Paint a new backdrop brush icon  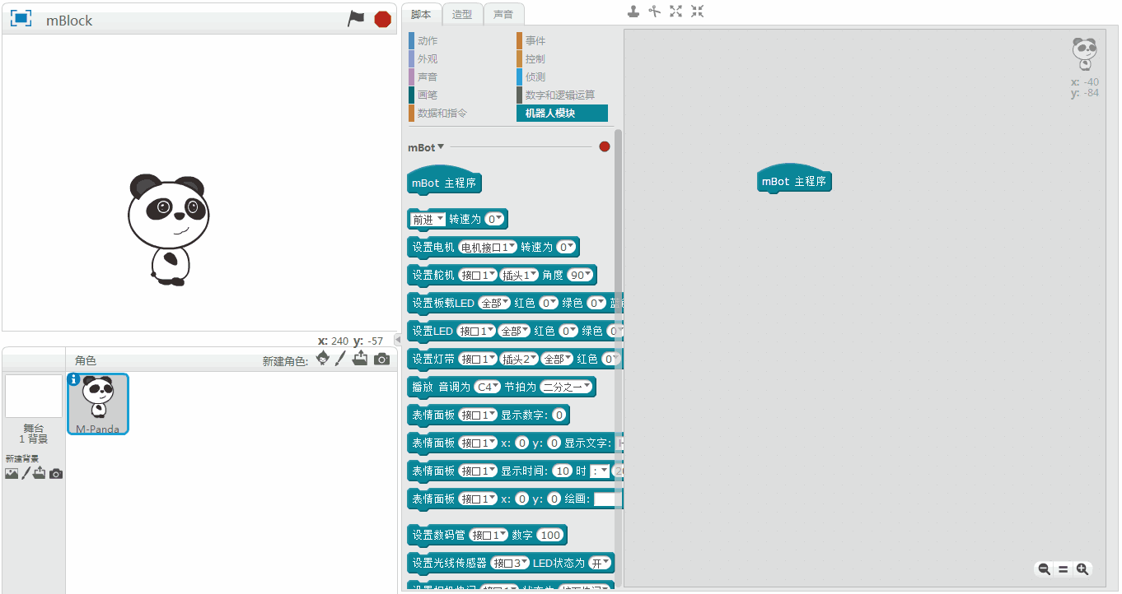(x=26, y=473)
